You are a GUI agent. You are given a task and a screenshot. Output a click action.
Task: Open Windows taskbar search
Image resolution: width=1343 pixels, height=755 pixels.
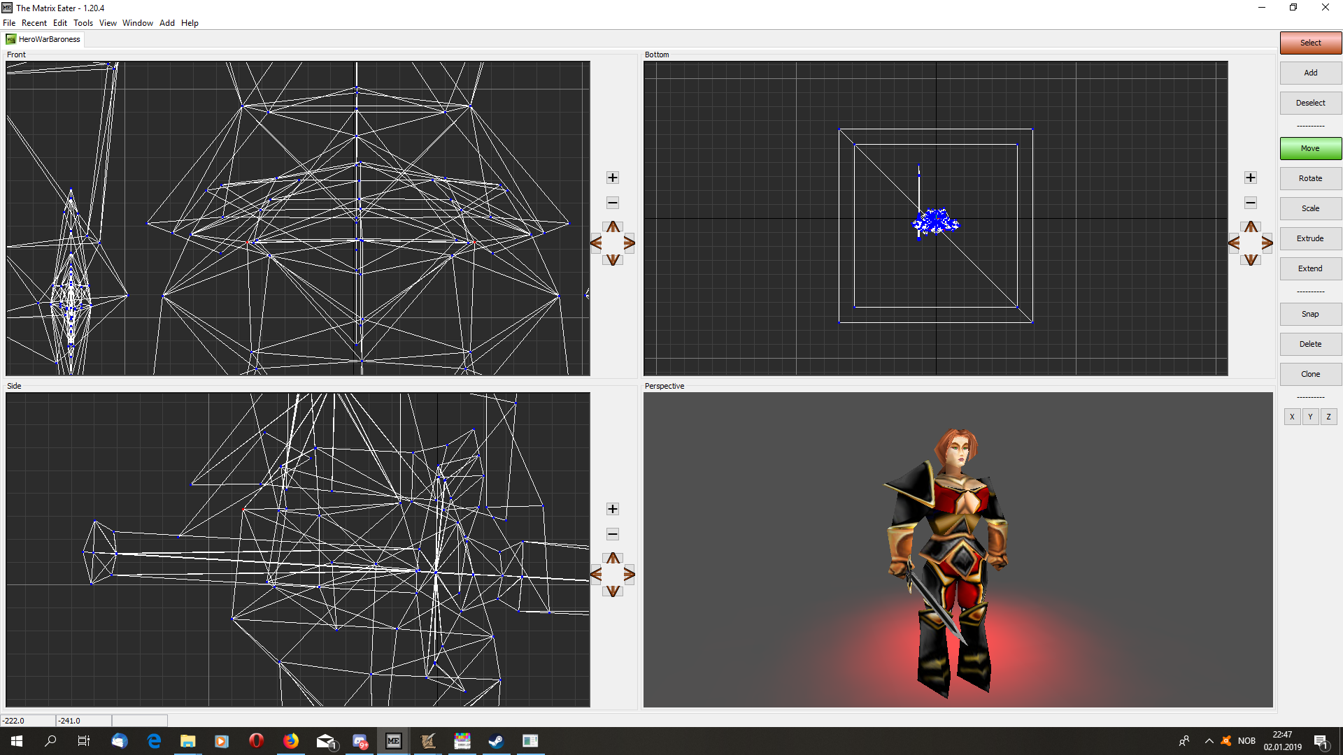pos(50,741)
